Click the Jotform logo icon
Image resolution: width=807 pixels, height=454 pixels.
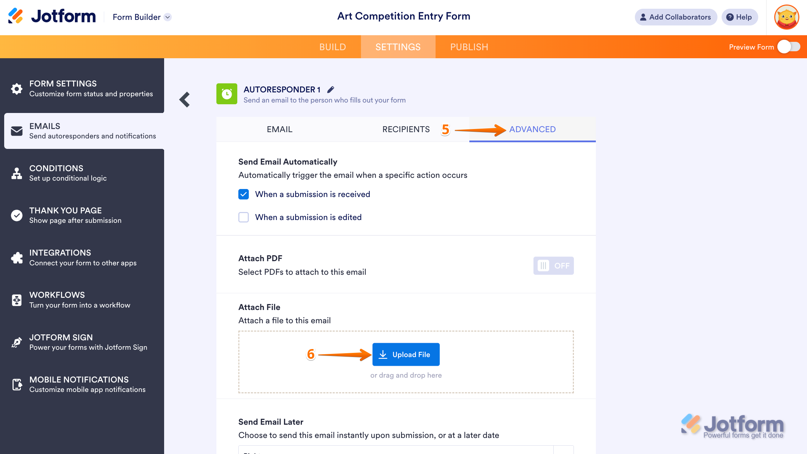[x=16, y=16]
